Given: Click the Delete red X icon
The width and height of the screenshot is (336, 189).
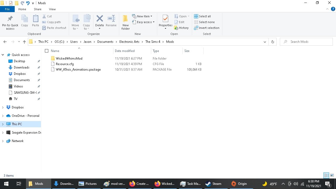Looking at the screenshot, I should tap(99, 19).
